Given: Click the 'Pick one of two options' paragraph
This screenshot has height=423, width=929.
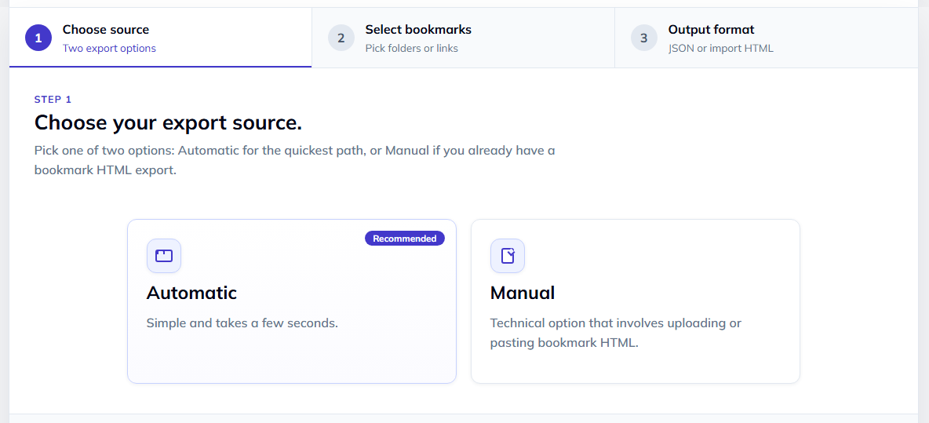Looking at the screenshot, I should point(294,161).
